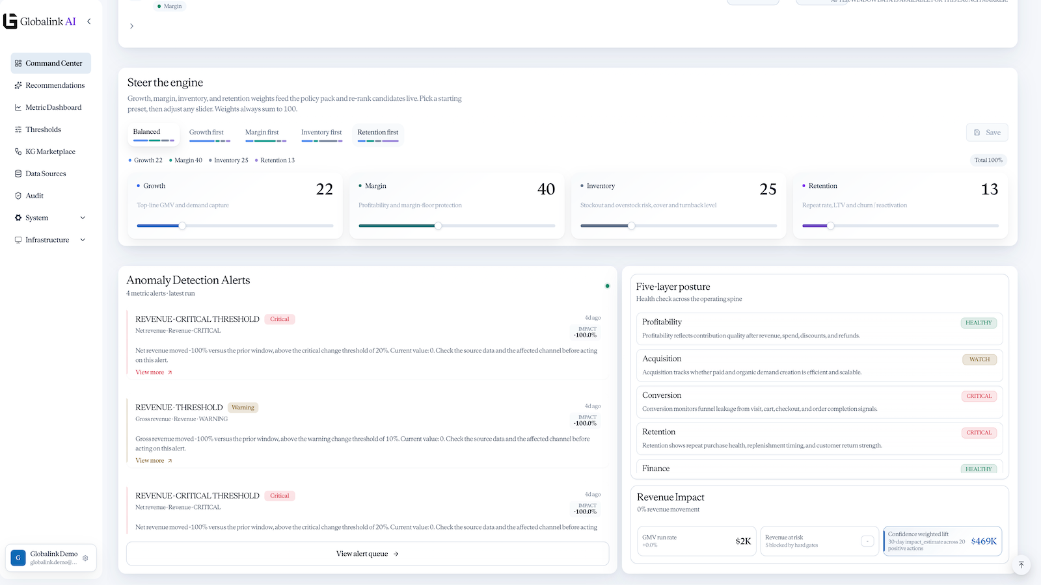Open the Audit shield icon
1041x585 pixels.
[x=18, y=196]
